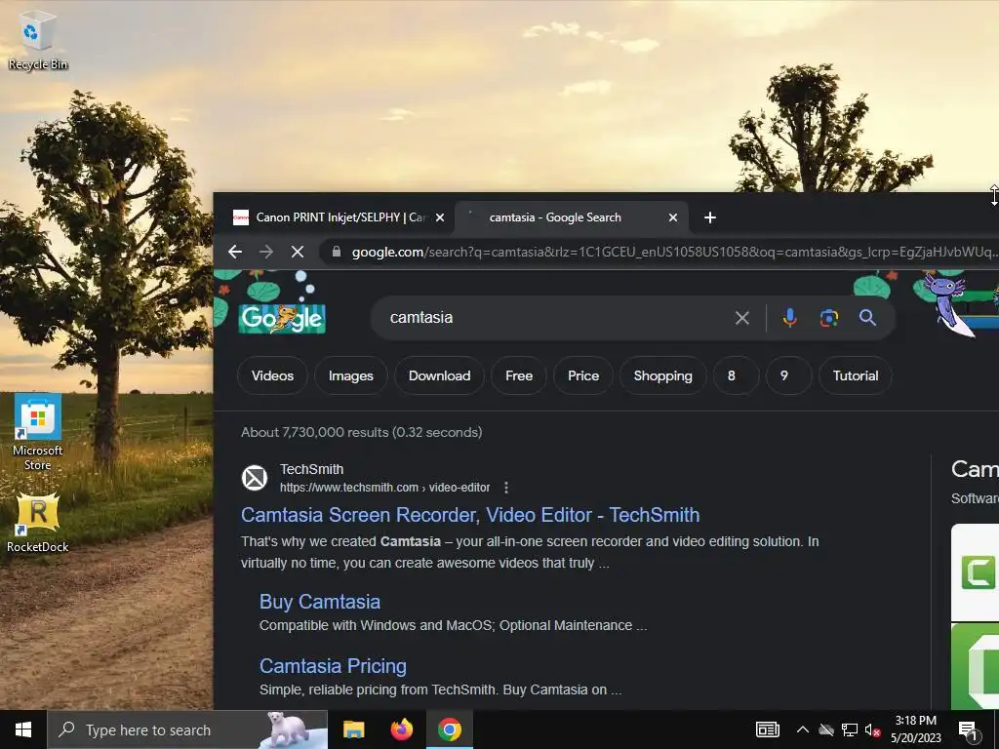
Task: Open the News and interests taskbar icon
Action: click(767, 729)
